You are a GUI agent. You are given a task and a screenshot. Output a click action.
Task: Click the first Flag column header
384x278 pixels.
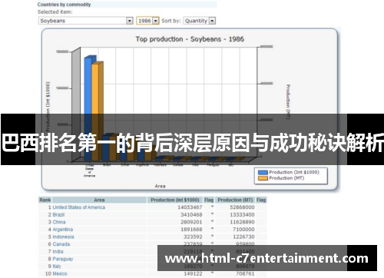tap(209, 200)
